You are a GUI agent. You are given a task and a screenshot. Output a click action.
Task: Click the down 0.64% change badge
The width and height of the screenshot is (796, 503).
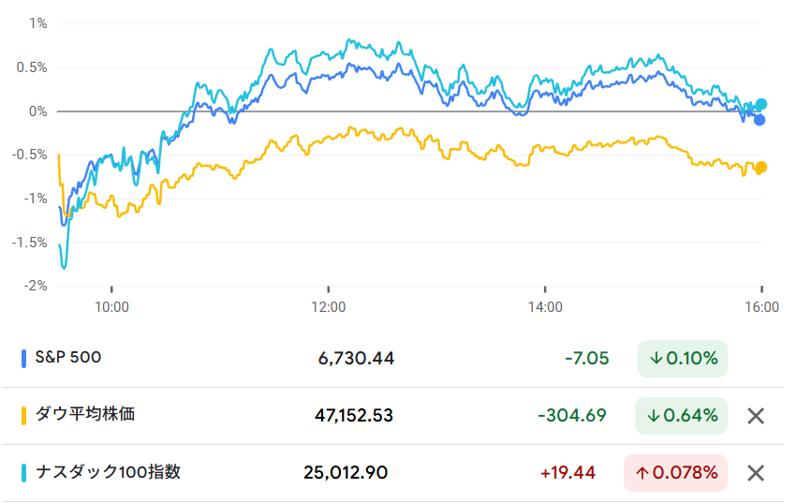682,416
